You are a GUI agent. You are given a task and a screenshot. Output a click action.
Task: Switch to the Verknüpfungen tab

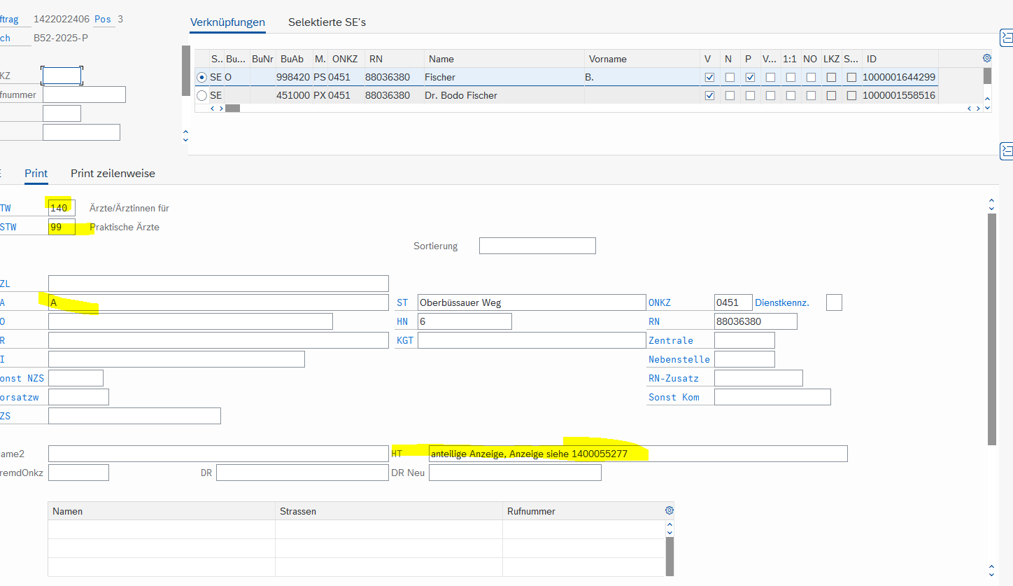click(227, 22)
